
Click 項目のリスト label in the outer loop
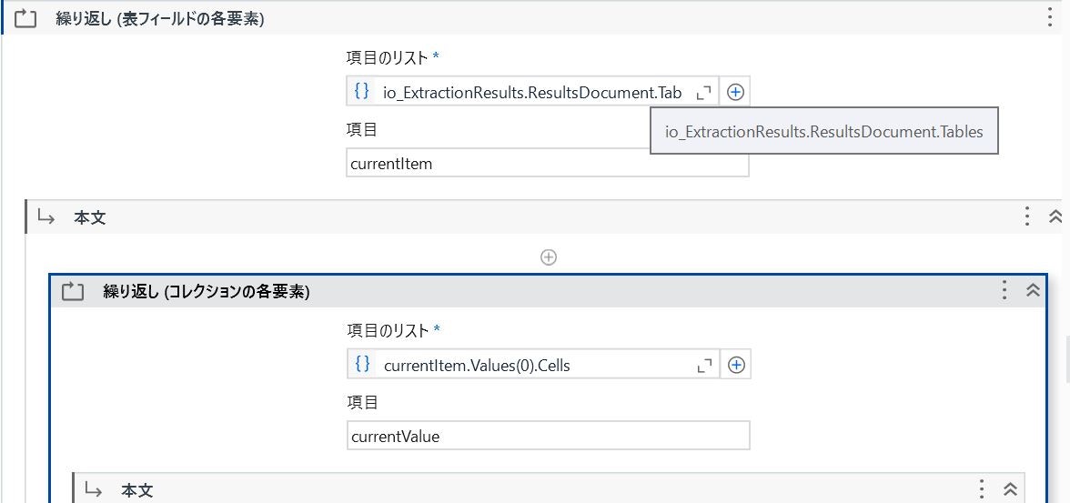point(388,58)
